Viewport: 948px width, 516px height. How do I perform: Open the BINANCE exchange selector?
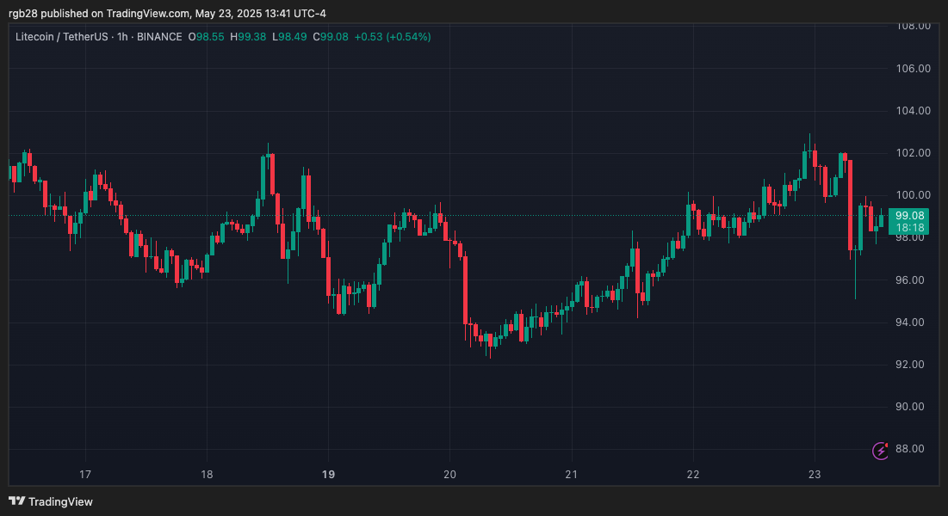click(160, 37)
